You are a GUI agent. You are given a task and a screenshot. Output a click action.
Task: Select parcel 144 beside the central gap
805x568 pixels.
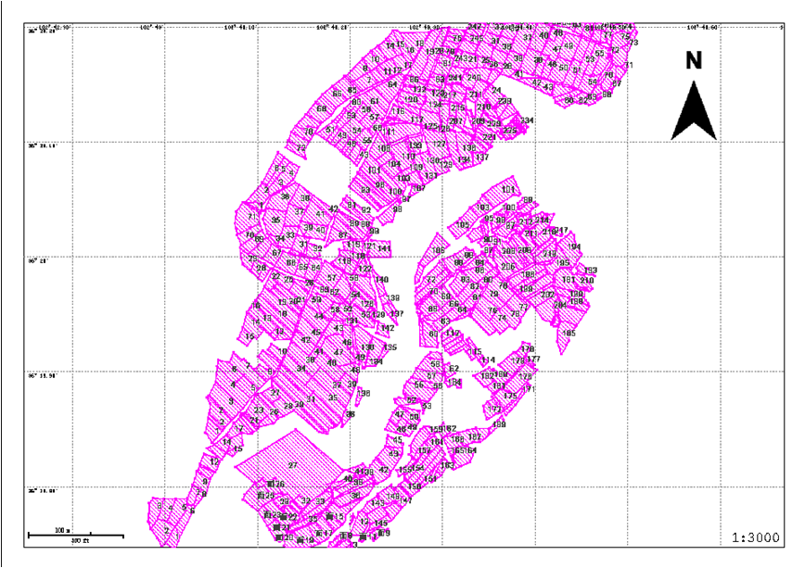click(383, 249)
